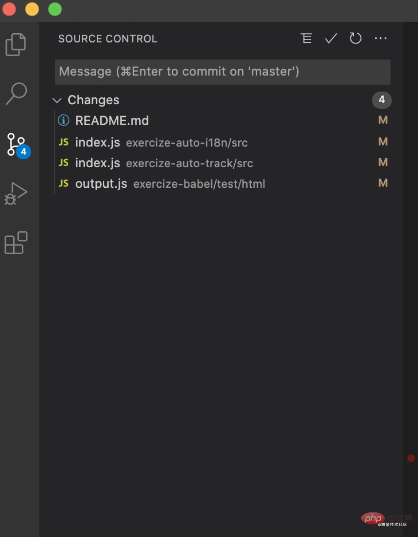Refresh the source control panel
The width and height of the screenshot is (418, 537).
tap(356, 38)
